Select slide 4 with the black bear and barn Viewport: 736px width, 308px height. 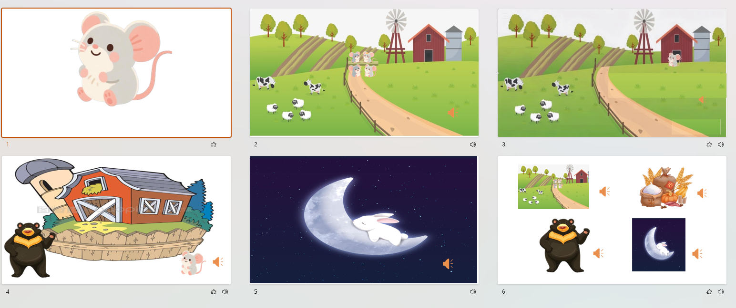[x=116, y=220]
